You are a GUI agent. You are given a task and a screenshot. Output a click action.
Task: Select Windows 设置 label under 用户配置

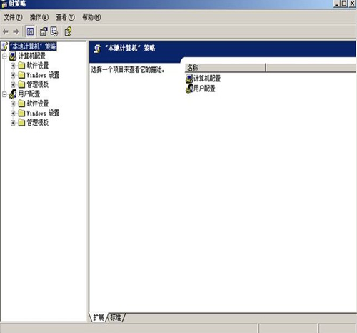pos(43,113)
